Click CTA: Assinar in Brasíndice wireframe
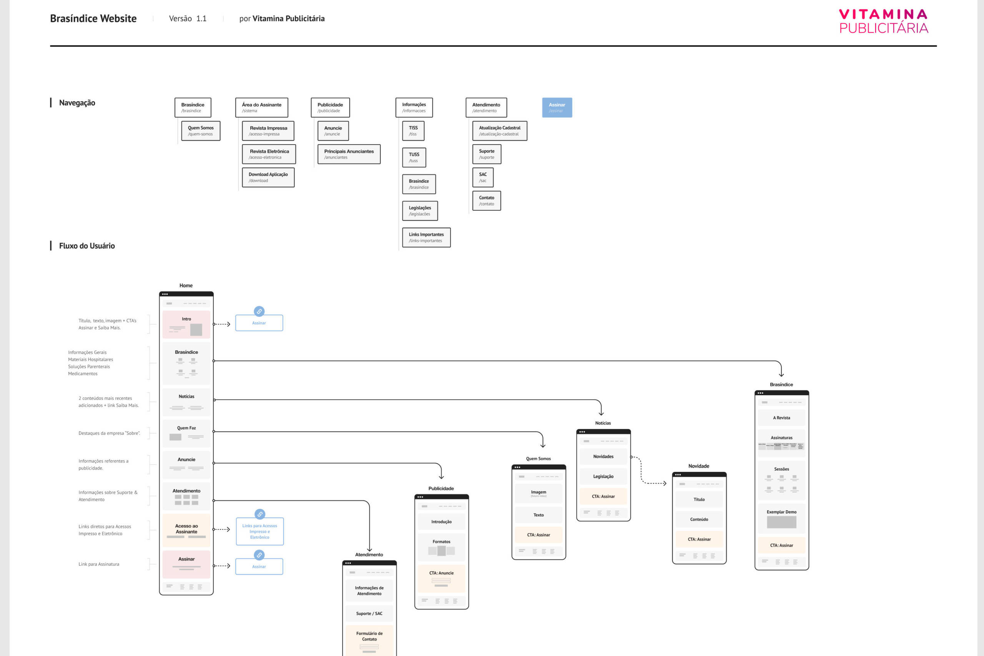This screenshot has width=984, height=656. 781,546
